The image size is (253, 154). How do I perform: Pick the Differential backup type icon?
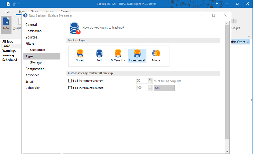point(118,54)
